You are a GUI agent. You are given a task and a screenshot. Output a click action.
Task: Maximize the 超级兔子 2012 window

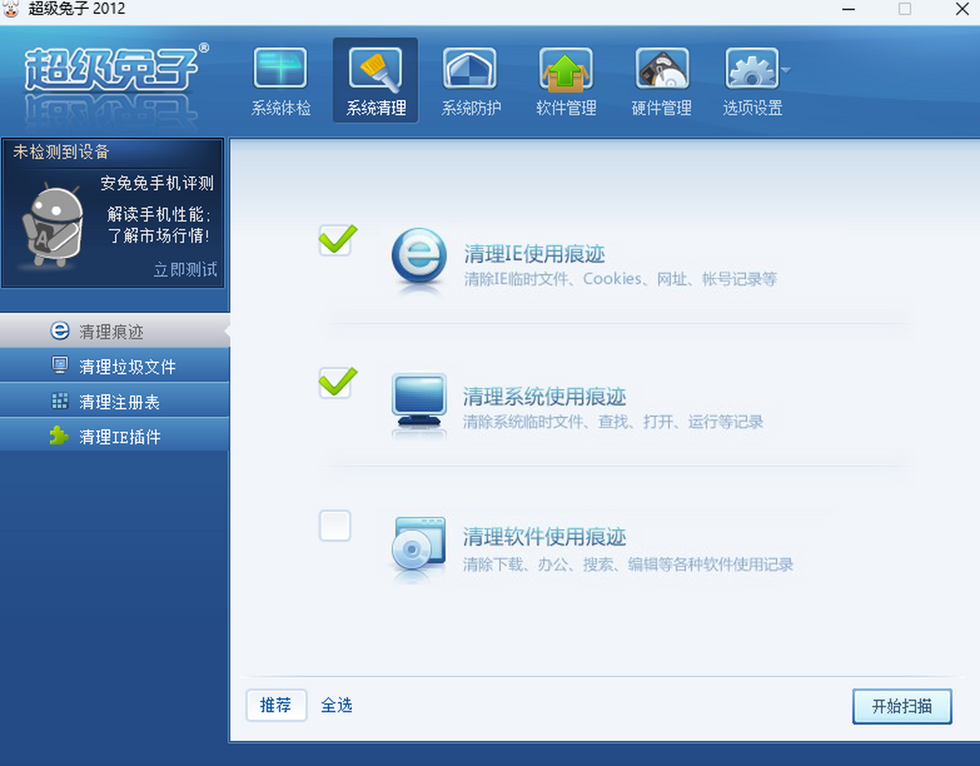pyautogui.click(x=905, y=10)
